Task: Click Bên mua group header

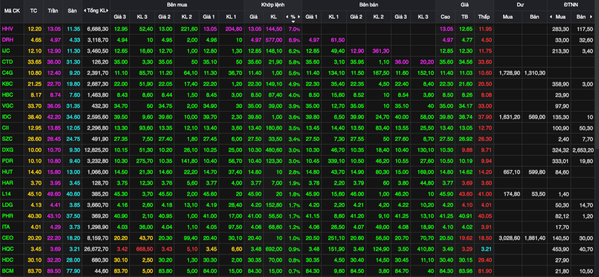Action: click(x=177, y=5)
